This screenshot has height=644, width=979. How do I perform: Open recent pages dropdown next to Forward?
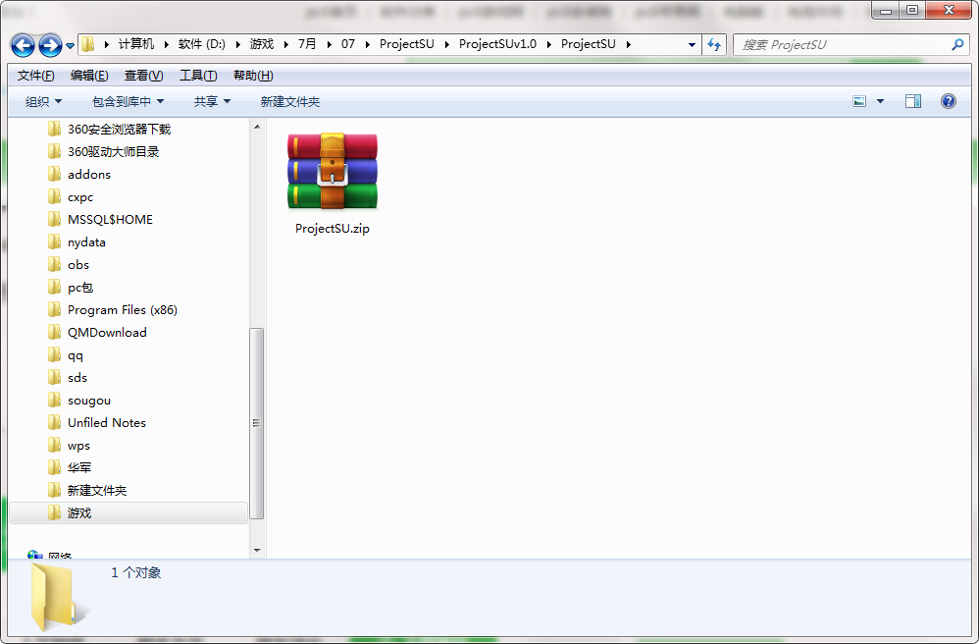[70, 45]
